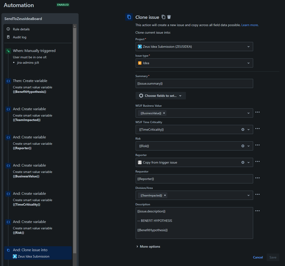Click the Zeus Idea Submission project icon in sidebar
This screenshot has width=285, height=266.
coord(15,256)
